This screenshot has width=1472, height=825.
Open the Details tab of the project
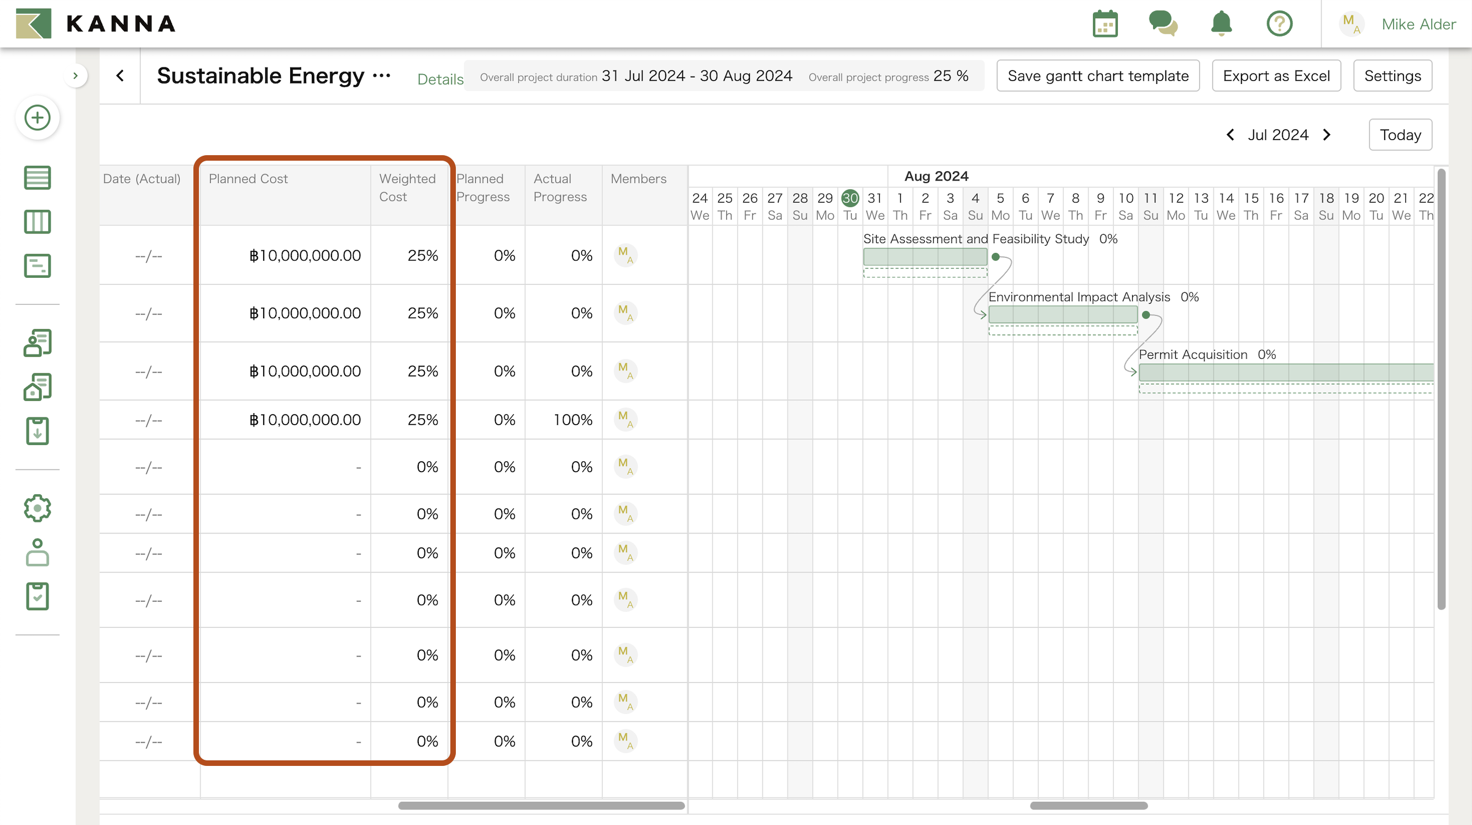tap(440, 79)
